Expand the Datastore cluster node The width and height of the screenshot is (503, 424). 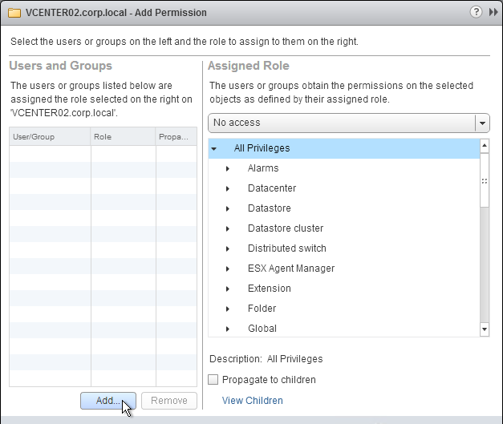click(x=228, y=228)
